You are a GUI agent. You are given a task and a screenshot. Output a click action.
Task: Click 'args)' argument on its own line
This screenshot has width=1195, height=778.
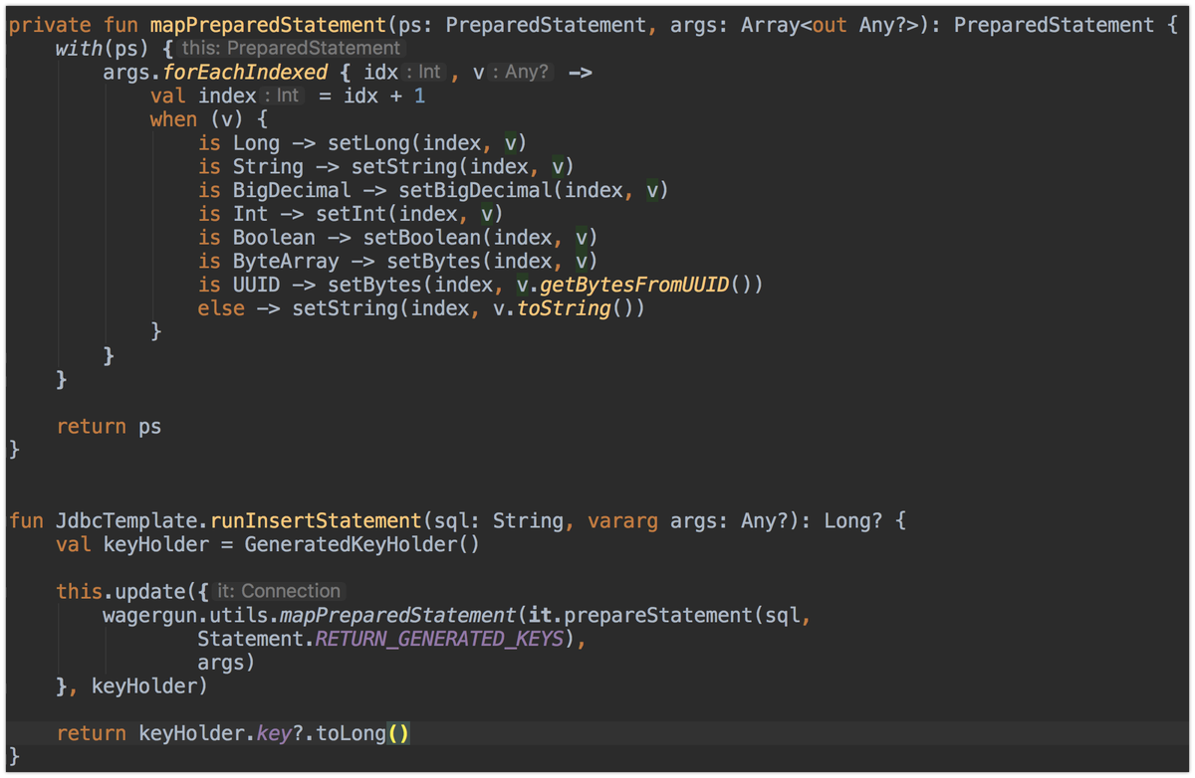[x=227, y=664]
